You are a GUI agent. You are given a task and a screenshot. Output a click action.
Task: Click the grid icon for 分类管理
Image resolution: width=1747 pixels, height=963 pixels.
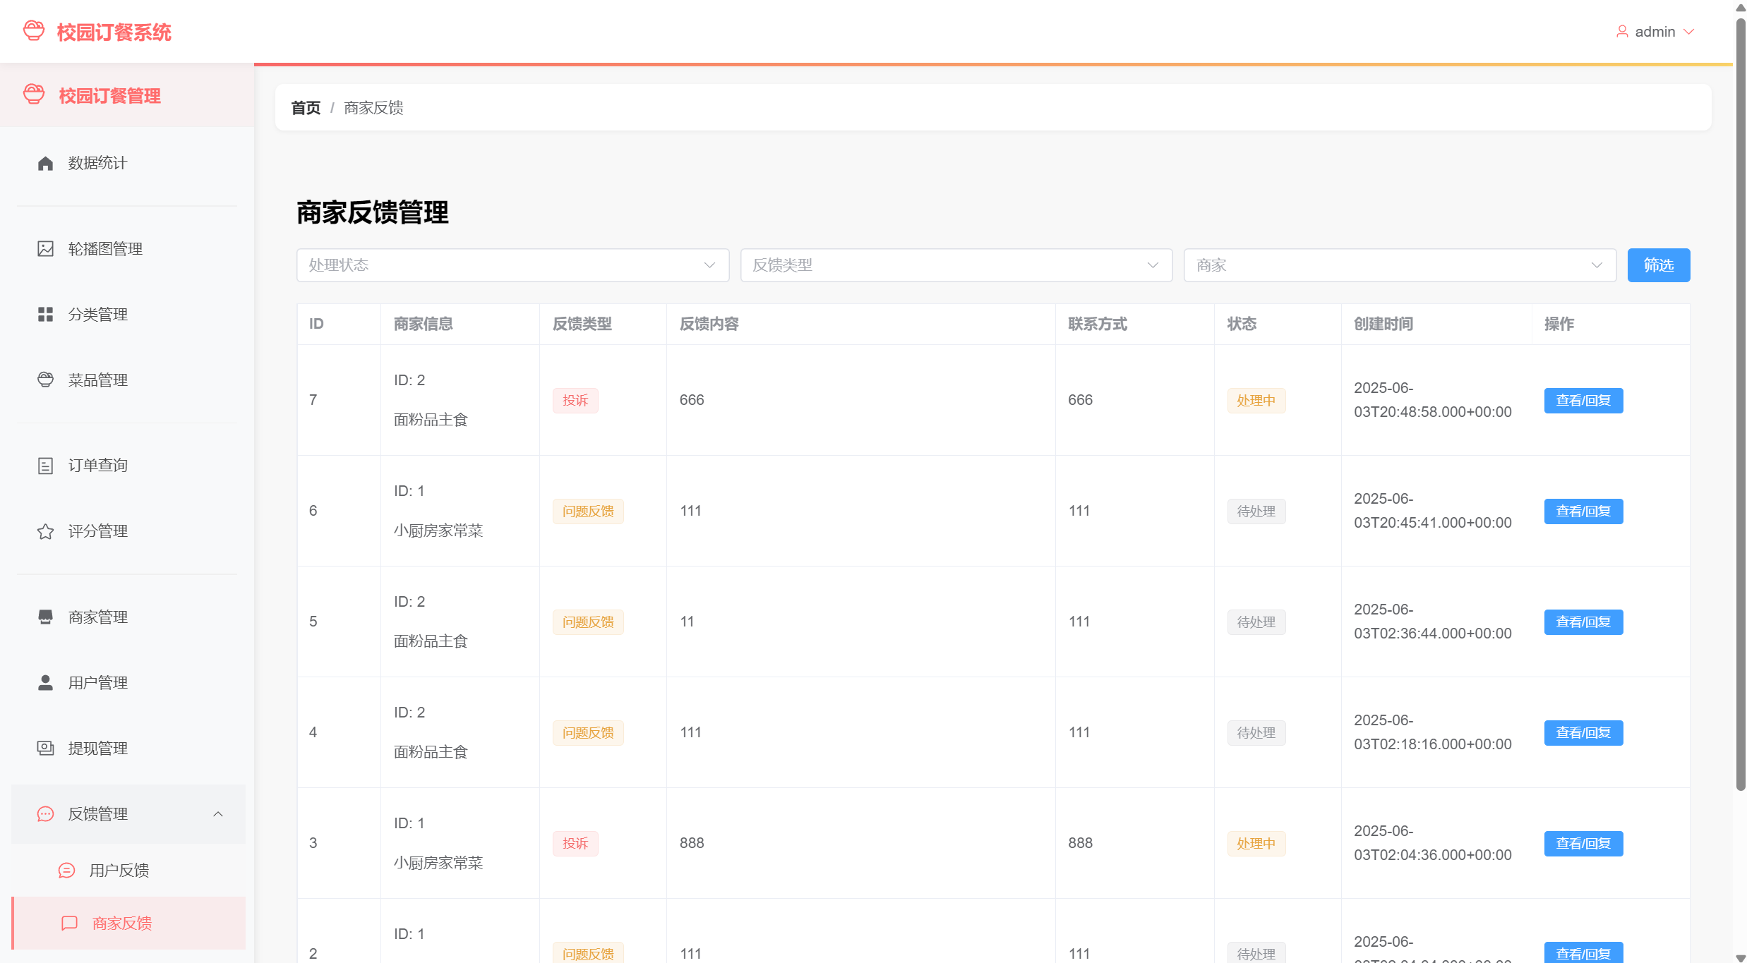tap(45, 315)
